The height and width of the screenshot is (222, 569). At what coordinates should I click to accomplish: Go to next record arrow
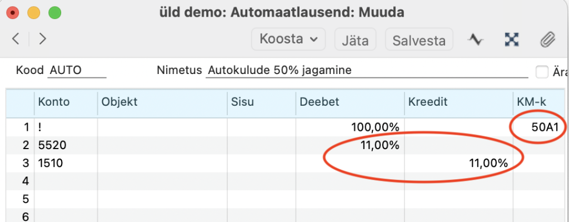pos(42,38)
